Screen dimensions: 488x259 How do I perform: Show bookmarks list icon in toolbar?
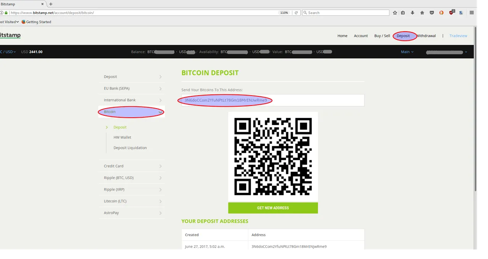click(403, 13)
